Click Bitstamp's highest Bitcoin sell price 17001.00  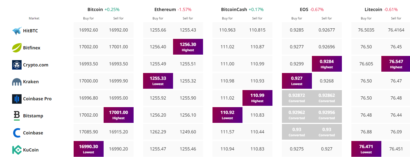pyautogui.click(x=118, y=115)
